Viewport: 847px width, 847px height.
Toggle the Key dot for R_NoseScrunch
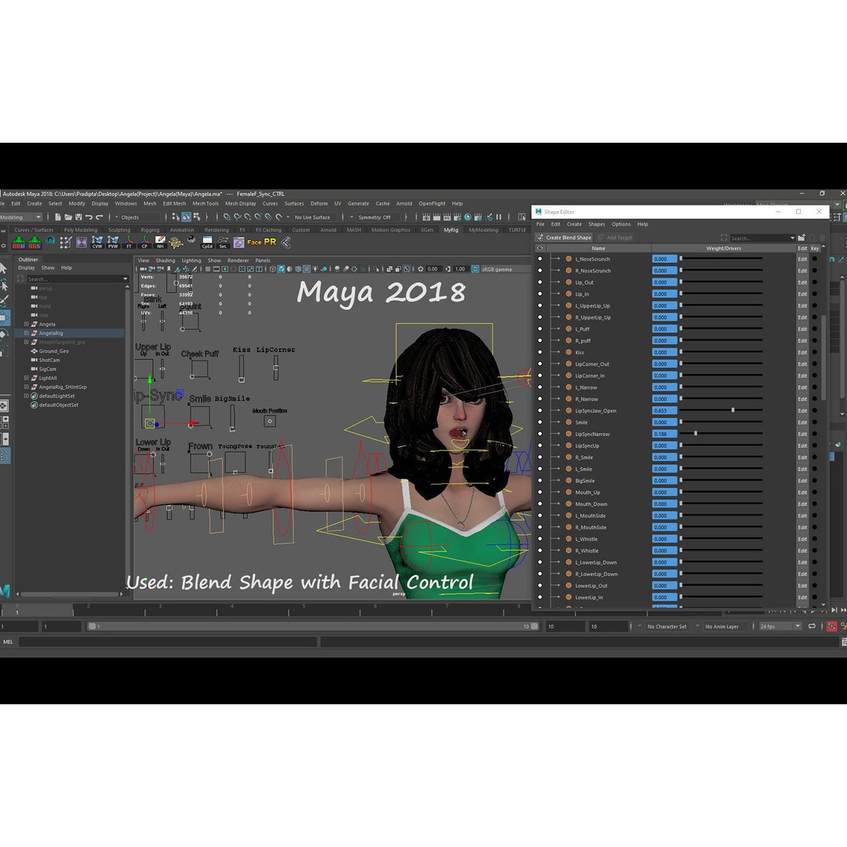tap(815, 271)
